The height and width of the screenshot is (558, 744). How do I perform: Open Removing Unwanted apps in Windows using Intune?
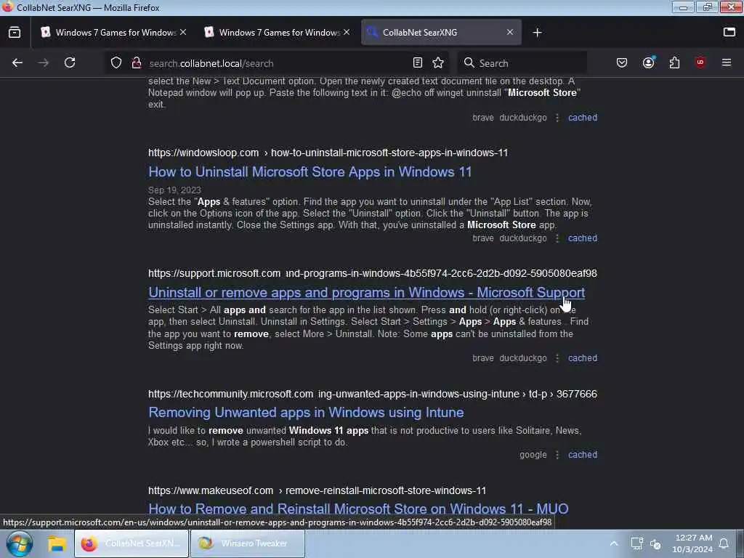(306, 413)
